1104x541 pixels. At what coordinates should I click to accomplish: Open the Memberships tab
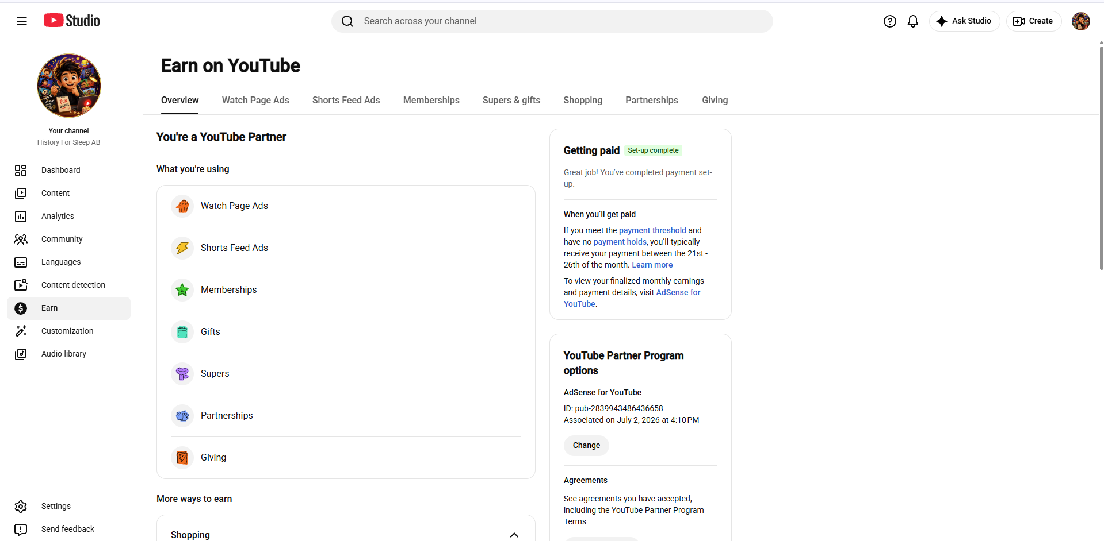(431, 100)
